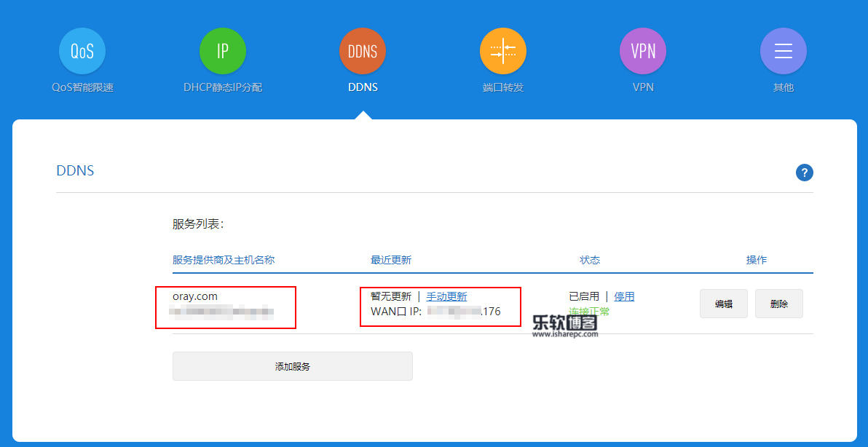Click the question mark help icon
This screenshot has width=868, height=447.
(804, 173)
